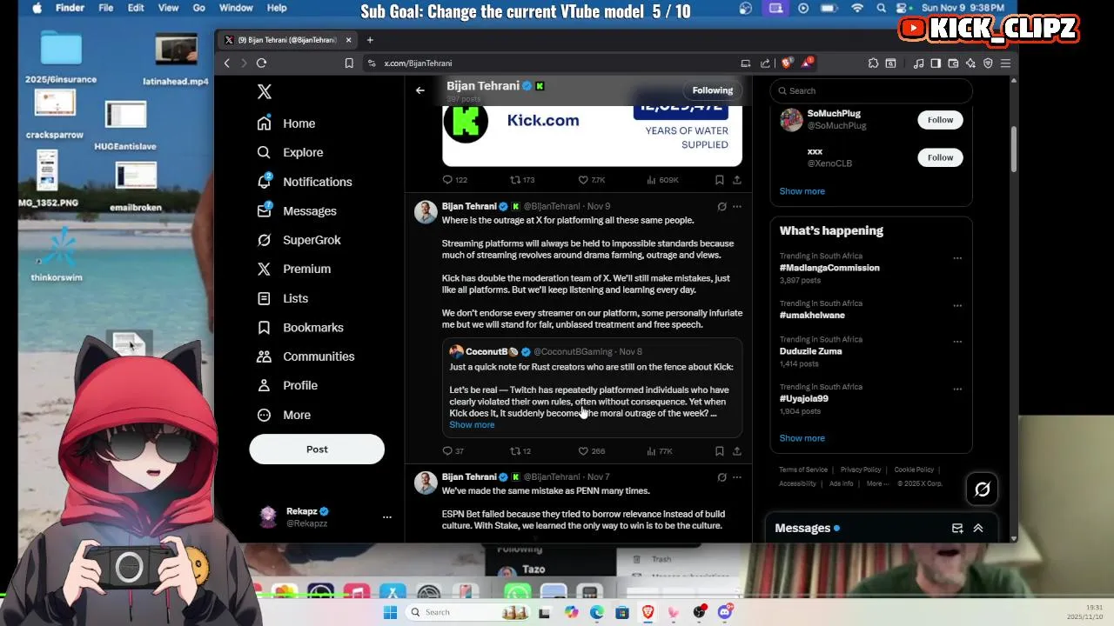The width and height of the screenshot is (1114, 626).
Task: Reload the browser page
Action: point(261,63)
